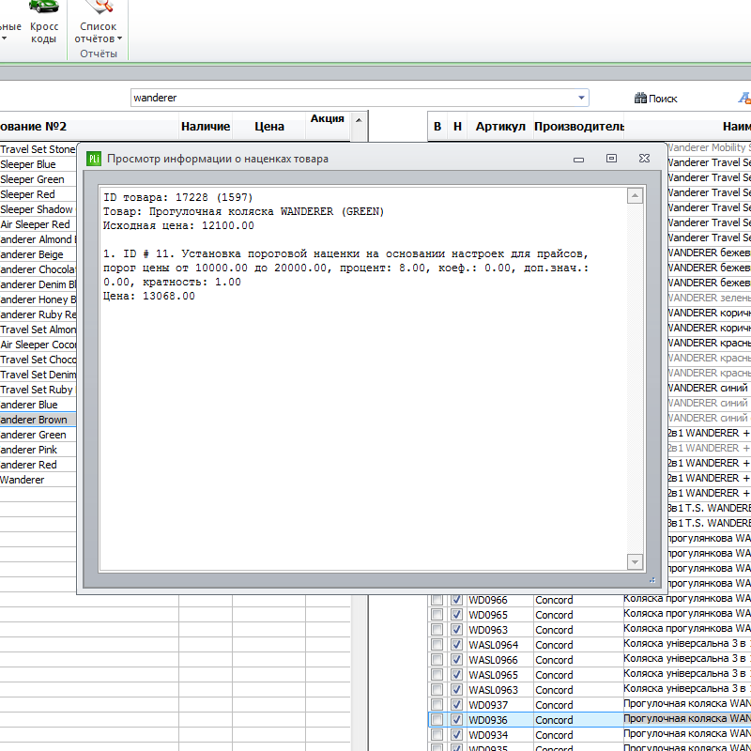The height and width of the screenshot is (751, 751).
Task: Select the anderer Blue row
Action: [x=38, y=405]
